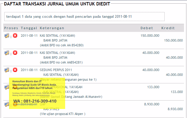Click credit amount 150.000.000

[173, 40]
